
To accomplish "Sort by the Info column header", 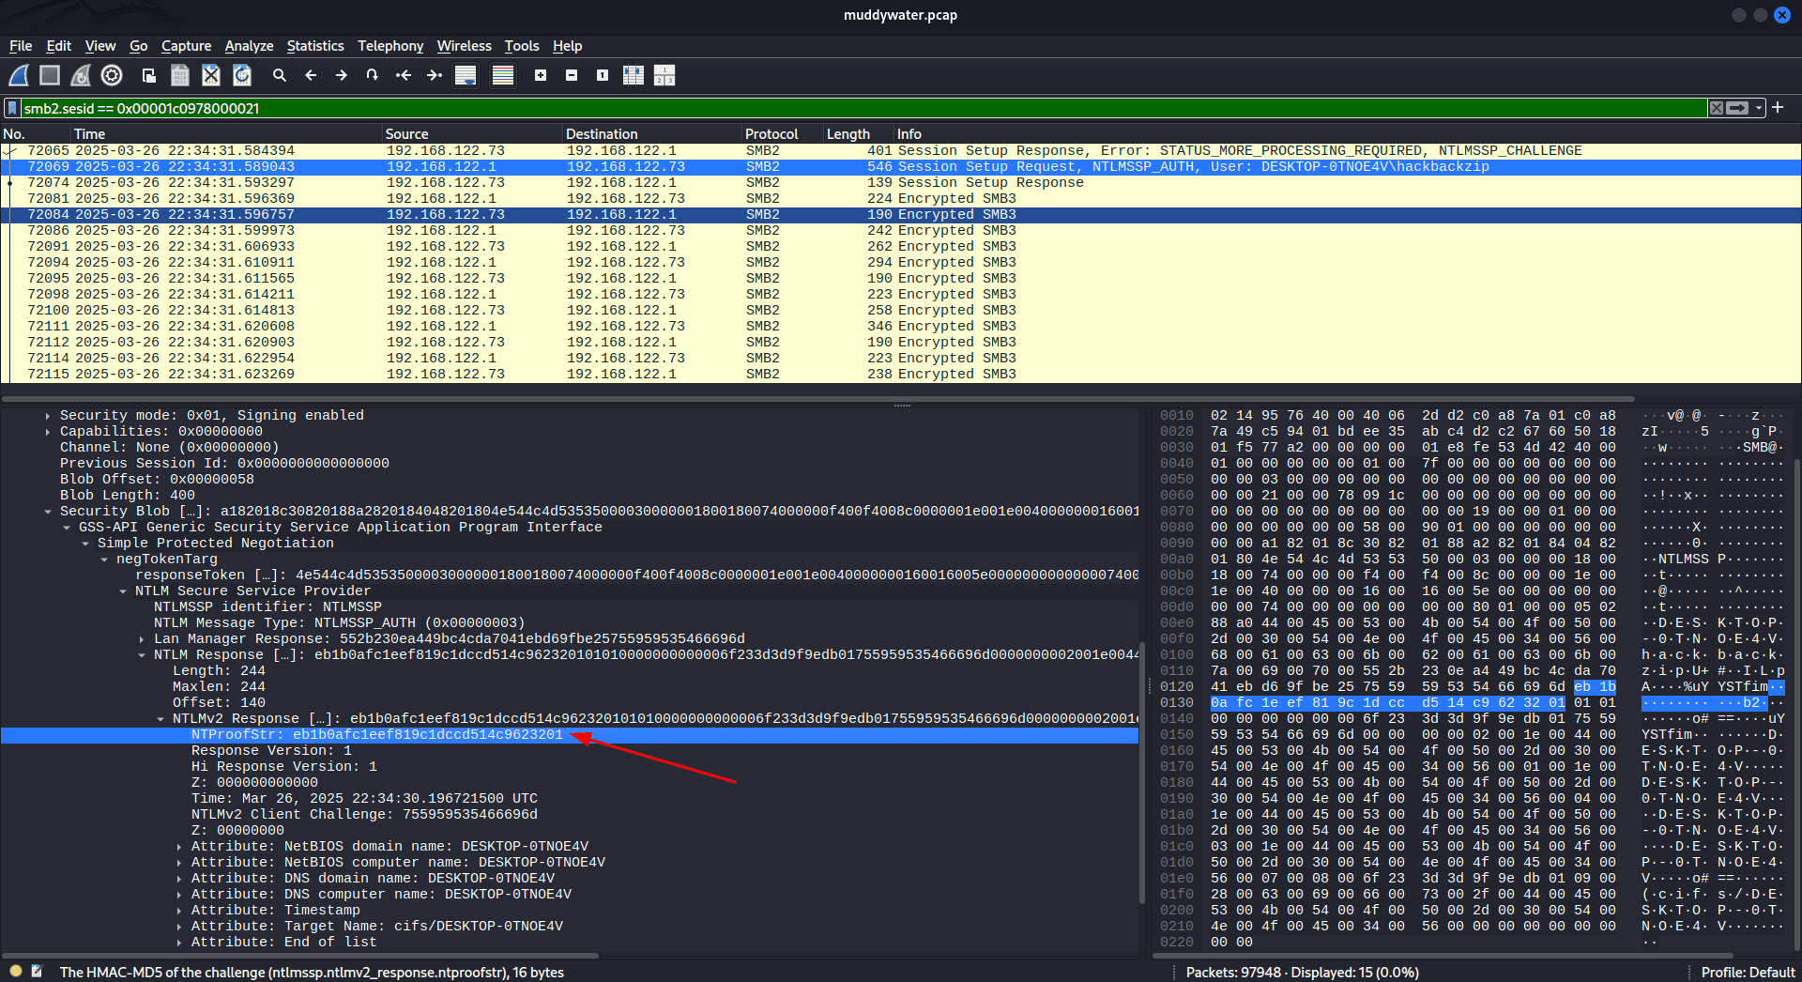I will (x=1347, y=134).
